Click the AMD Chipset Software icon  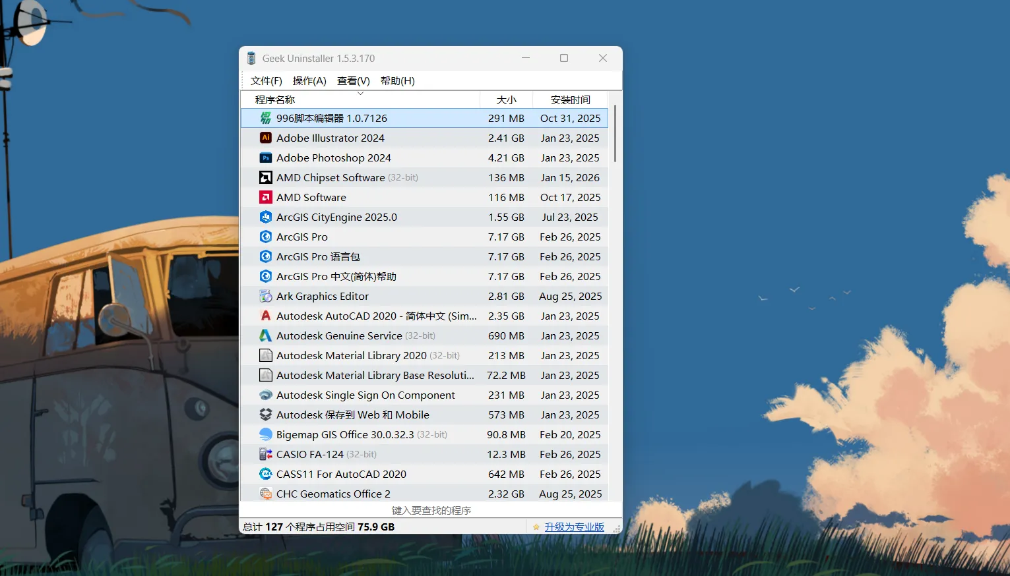(x=266, y=177)
